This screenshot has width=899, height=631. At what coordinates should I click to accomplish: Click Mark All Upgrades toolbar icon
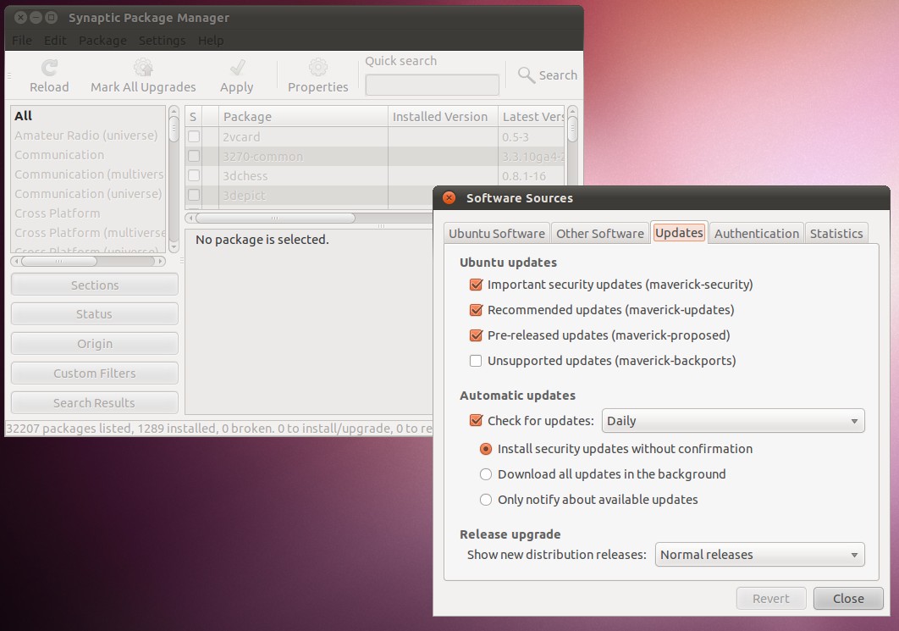pos(143,68)
